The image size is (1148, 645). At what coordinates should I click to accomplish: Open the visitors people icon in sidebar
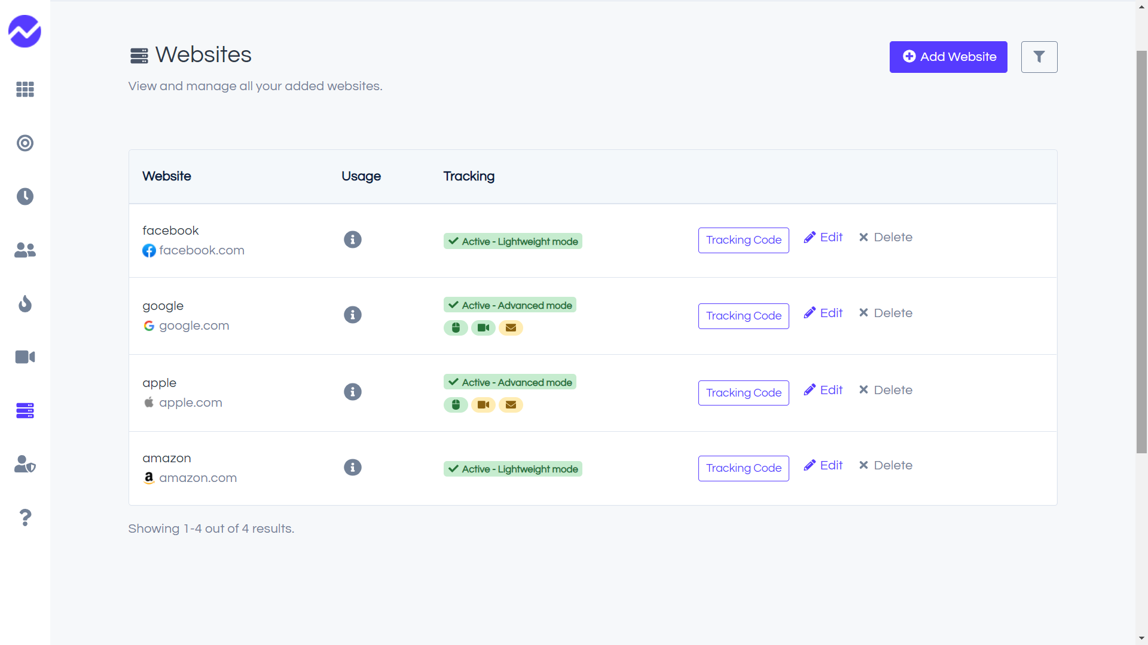[25, 250]
